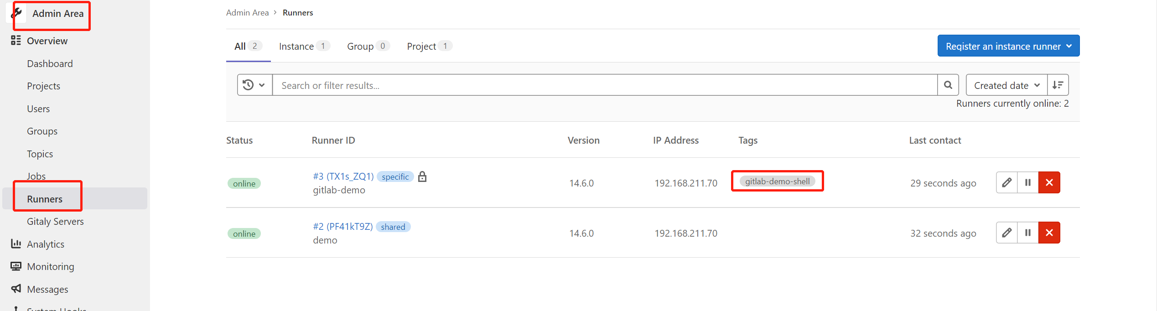Viewport: 1157px width, 311px height.
Task: Pause the shared demo runner
Action: click(1028, 233)
